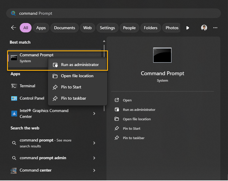Viewport: 228px width, 181px height.
Task: Open the three-dot more options menu
Action: pos(215,28)
